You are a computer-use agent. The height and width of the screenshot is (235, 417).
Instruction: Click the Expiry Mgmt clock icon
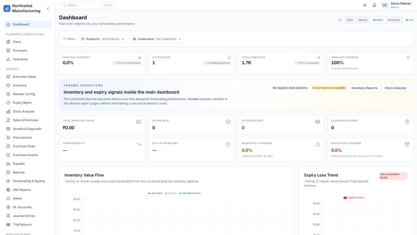(x=8, y=103)
